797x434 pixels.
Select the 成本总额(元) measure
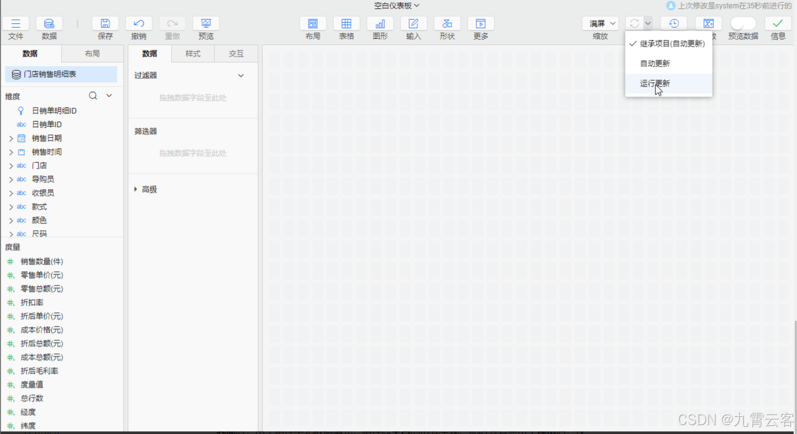click(42, 357)
